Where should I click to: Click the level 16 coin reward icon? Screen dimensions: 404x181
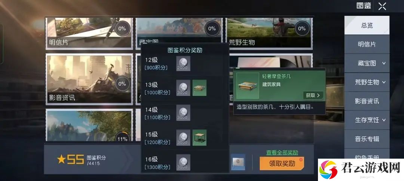coord(183,162)
